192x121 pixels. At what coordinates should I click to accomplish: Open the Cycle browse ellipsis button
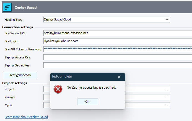pos(167,105)
